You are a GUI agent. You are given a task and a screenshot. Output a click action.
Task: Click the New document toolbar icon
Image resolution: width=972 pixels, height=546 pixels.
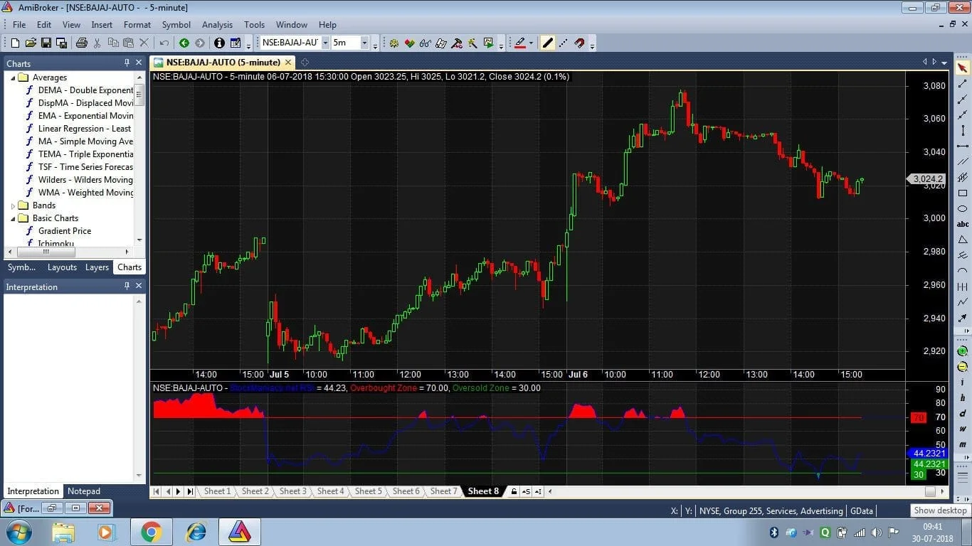15,43
